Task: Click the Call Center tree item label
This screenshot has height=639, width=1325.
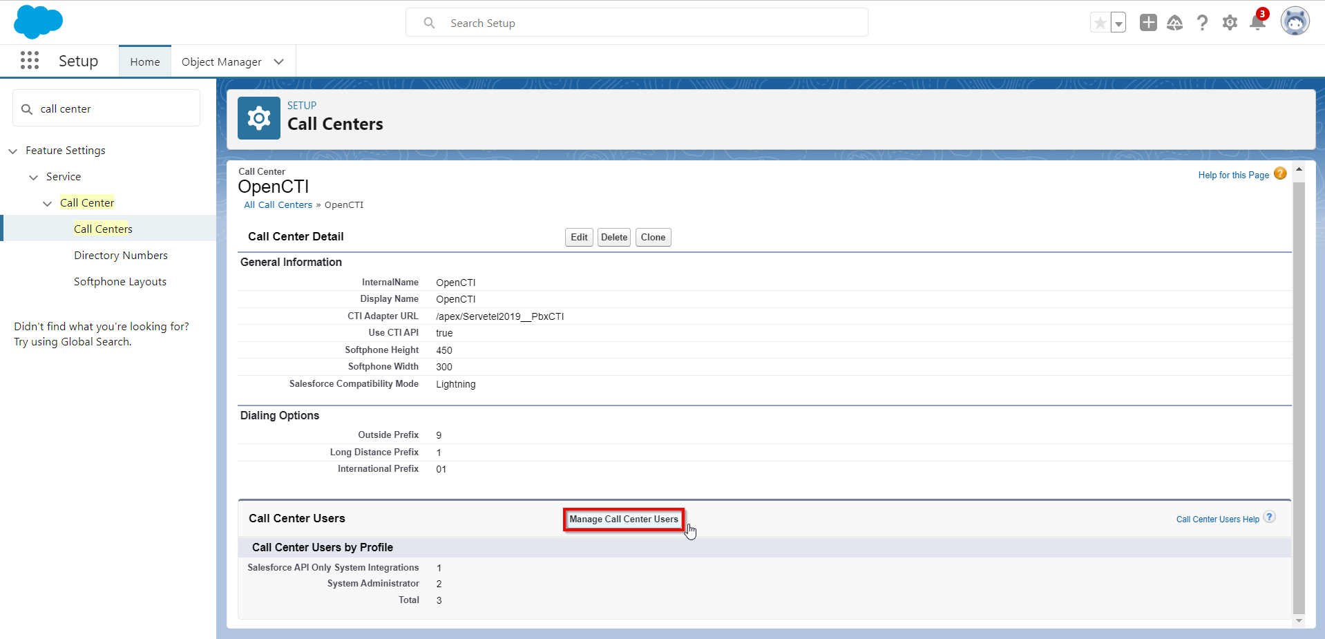Action: 87,202
